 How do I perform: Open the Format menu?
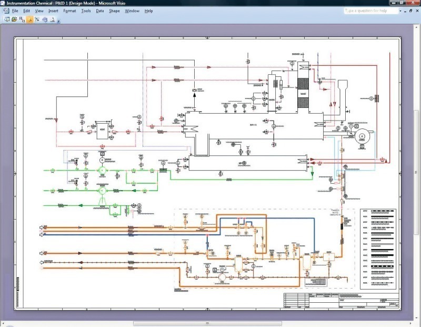point(69,11)
